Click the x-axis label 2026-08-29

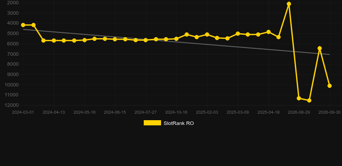tap(299, 112)
